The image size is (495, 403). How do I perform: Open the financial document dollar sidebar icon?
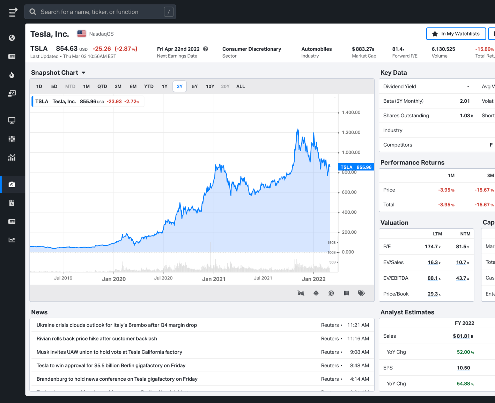(12, 203)
